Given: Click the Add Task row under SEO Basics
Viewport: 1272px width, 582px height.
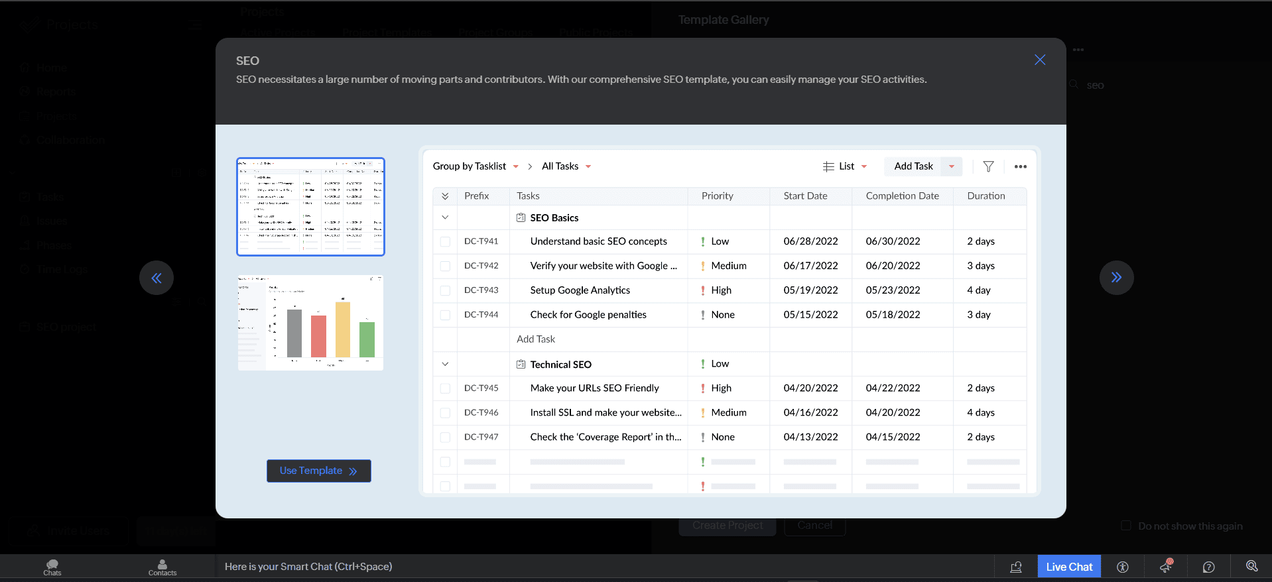Looking at the screenshot, I should click(x=536, y=339).
